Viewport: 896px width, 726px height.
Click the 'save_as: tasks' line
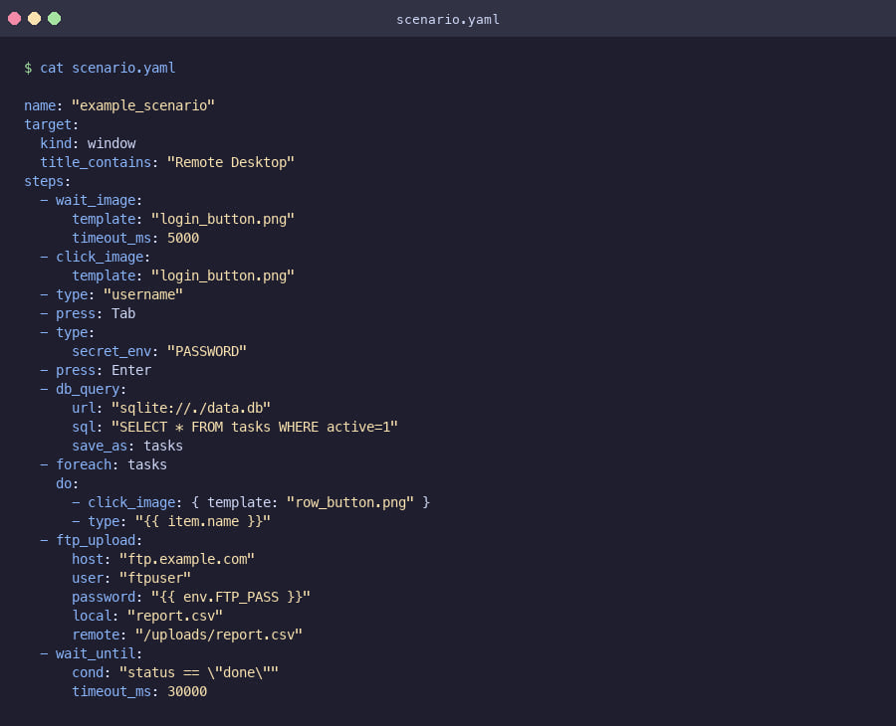click(x=127, y=446)
